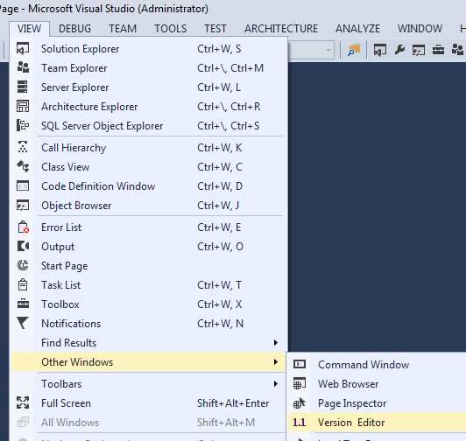Screen dimensions: 466x441
Task: Choose Toolbox menu entry
Action: click(149, 304)
